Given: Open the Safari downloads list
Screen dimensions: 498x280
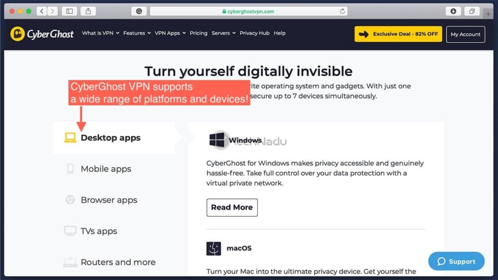Looking at the screenshot, I should click(x=453, y=12).
